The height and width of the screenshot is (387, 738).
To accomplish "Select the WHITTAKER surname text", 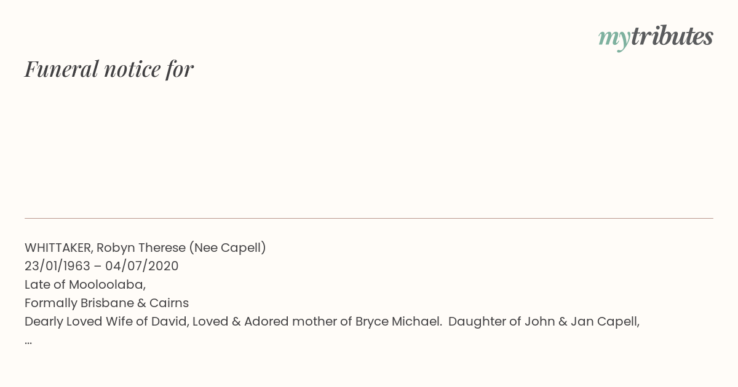I will coord(59,248).
